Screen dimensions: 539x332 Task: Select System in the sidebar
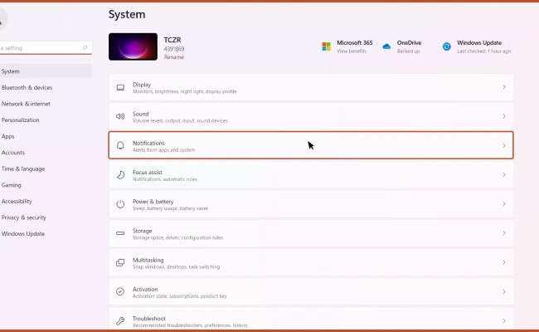(46, 71)
